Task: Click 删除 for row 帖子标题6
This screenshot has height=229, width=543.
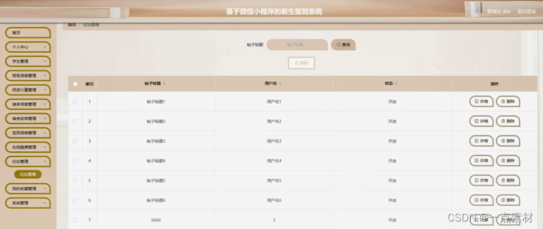Action: [x=508, y=200]
